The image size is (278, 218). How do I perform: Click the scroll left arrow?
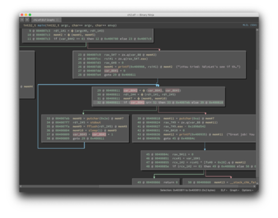click(x=21, y=186)
